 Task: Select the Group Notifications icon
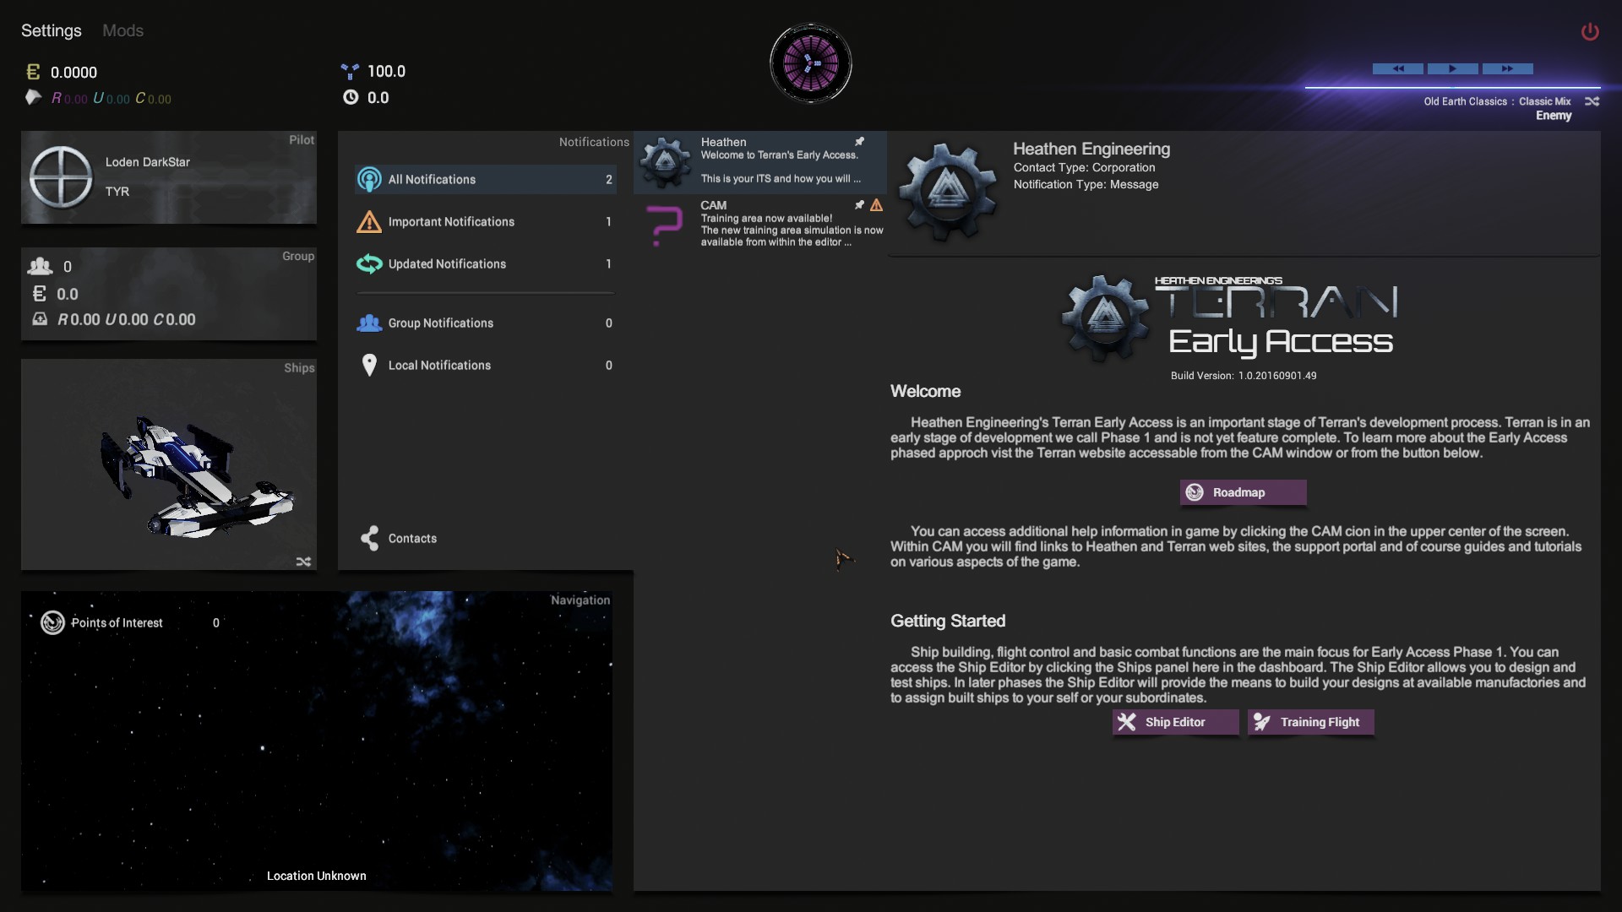369,323
